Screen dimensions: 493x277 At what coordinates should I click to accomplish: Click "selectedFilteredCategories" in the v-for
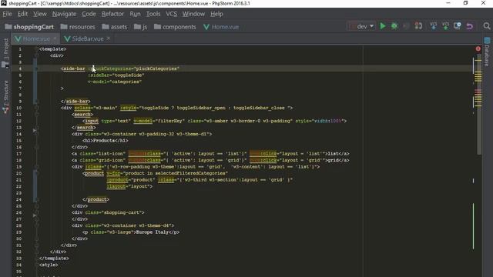pos(190,173)
